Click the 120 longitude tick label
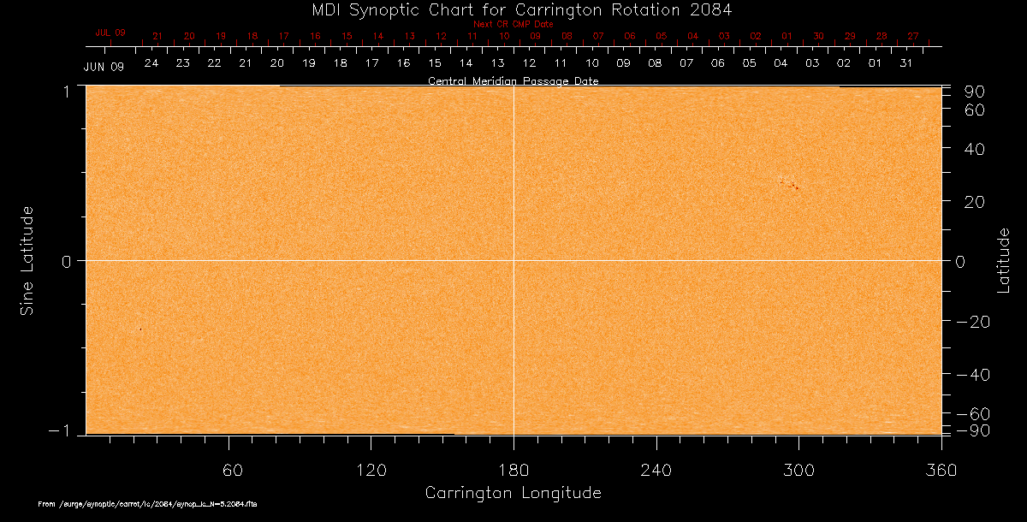Screen dimensions: 1027x522 coord(371,470)
